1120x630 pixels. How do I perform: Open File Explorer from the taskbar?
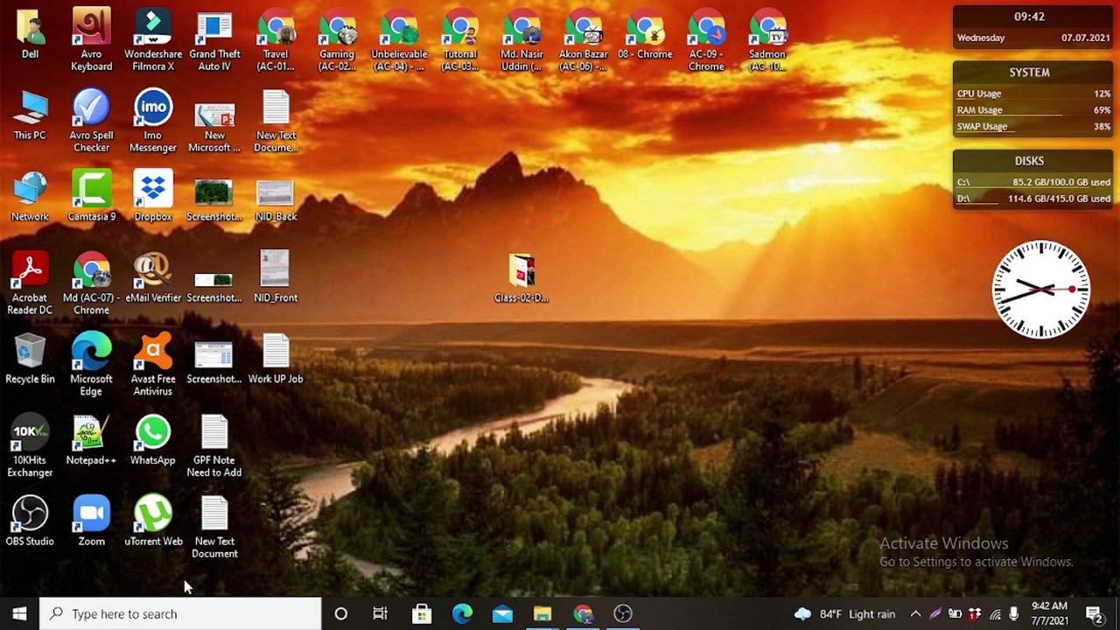click(542, 614)
